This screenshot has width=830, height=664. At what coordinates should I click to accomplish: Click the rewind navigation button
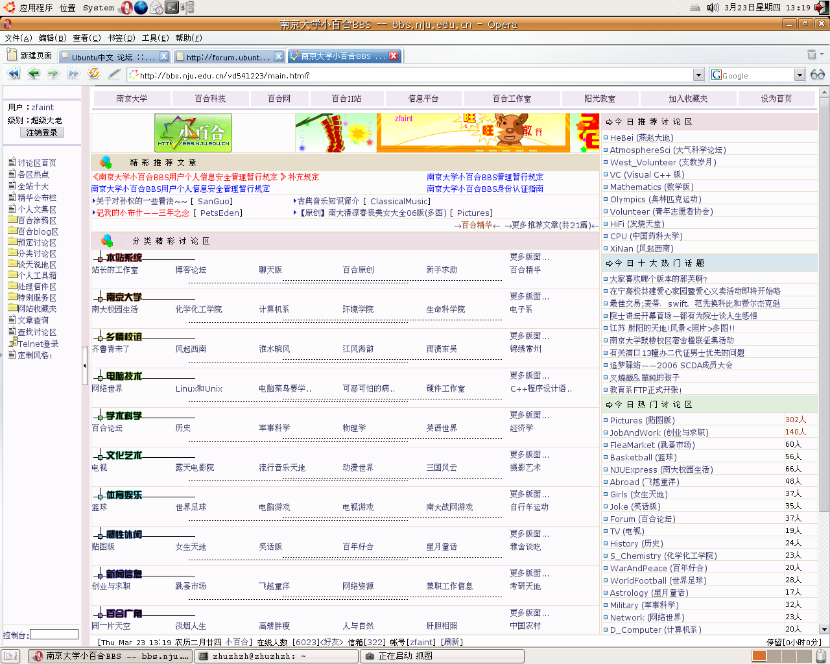coord(14,74)
